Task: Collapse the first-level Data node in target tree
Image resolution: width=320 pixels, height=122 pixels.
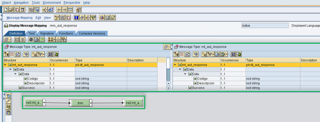Action: pos(180,70)
